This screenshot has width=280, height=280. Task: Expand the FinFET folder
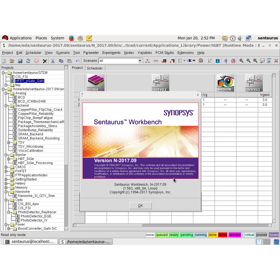(x=6, y=171)
